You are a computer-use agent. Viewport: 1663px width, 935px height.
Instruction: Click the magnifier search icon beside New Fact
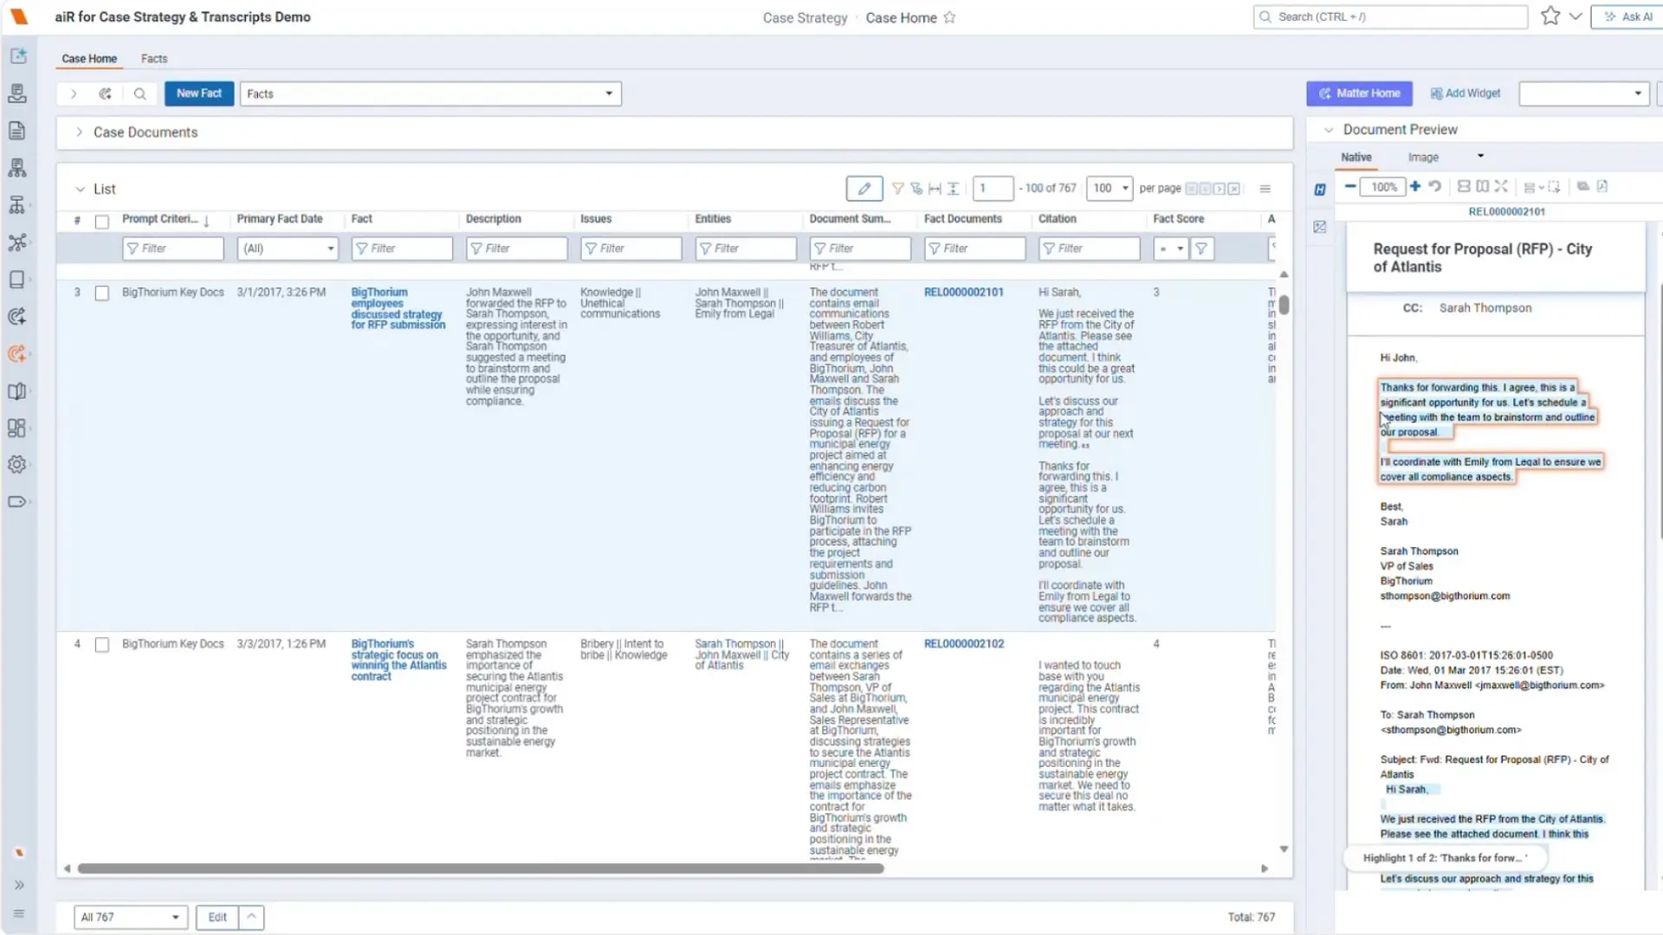[139, 93]
